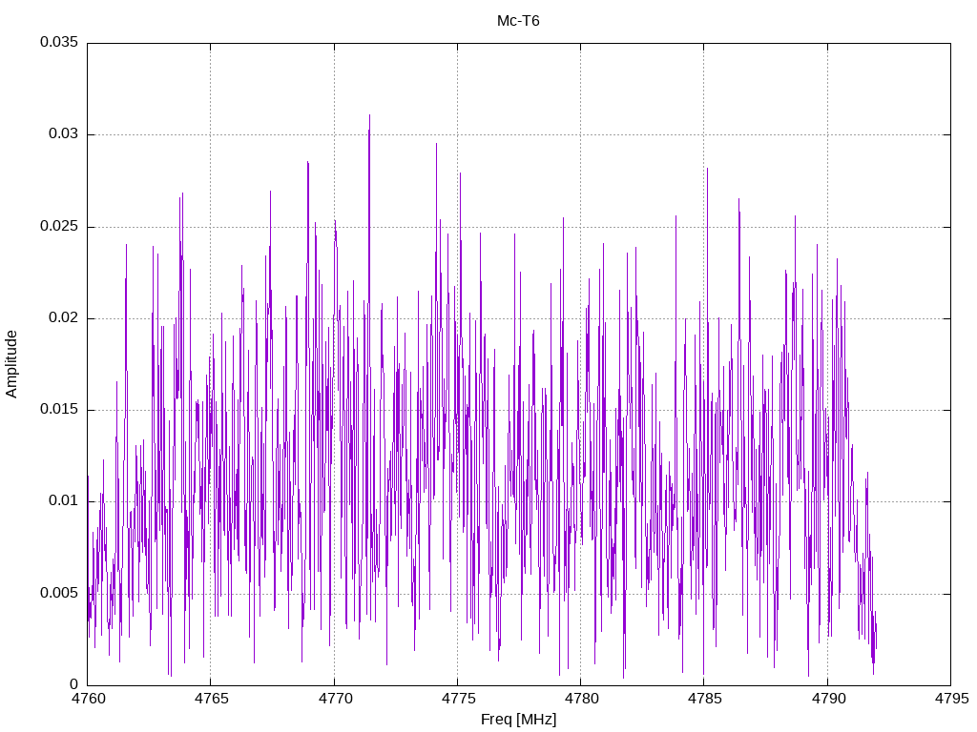Click the x-axis tick label 4775
The width and height of the screenshot is (977, 732).
tap(458, 699)
